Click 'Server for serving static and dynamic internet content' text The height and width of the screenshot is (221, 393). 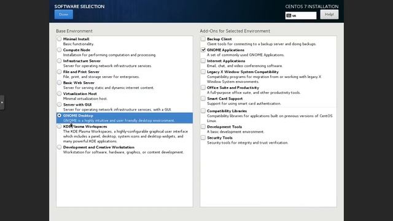[109, 88]
